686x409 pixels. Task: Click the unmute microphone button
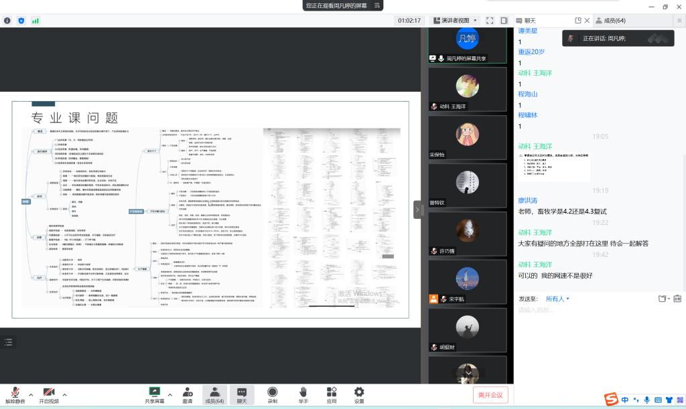tap(15, 394)
